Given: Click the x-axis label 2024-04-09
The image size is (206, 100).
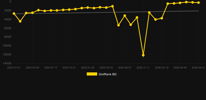Looking at the screenshot, I should 32,68.
